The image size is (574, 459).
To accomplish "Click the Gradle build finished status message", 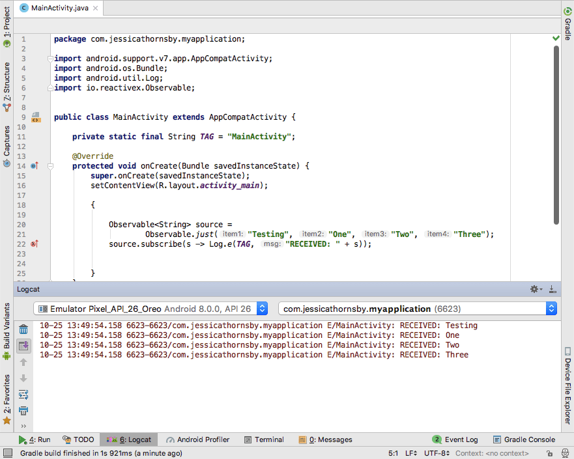I will click(101, 453).
